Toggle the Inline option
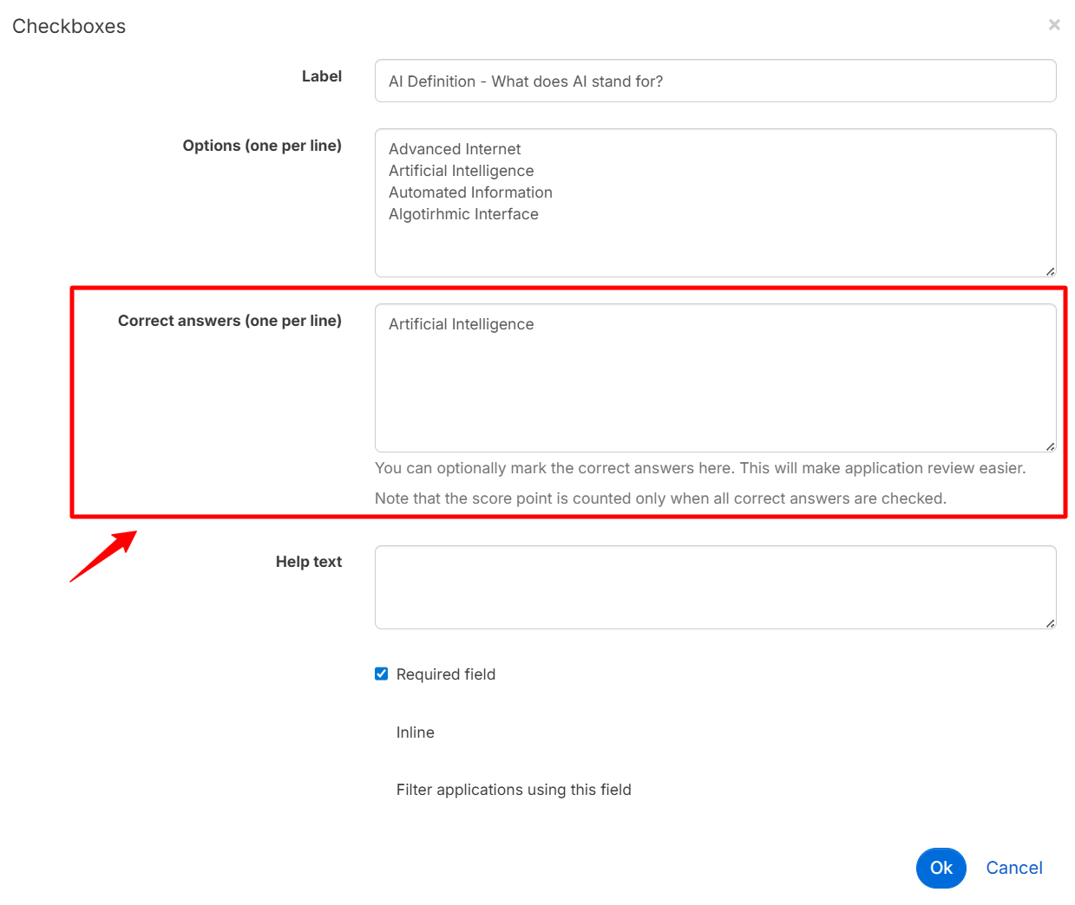This screenshot has height=905, width=1075. (415, 732)
